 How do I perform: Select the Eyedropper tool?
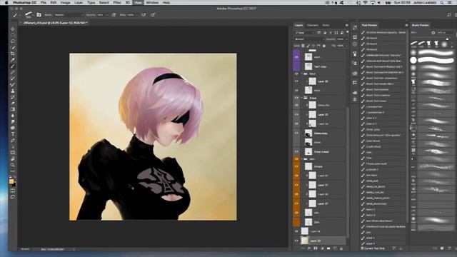(13, 60)
